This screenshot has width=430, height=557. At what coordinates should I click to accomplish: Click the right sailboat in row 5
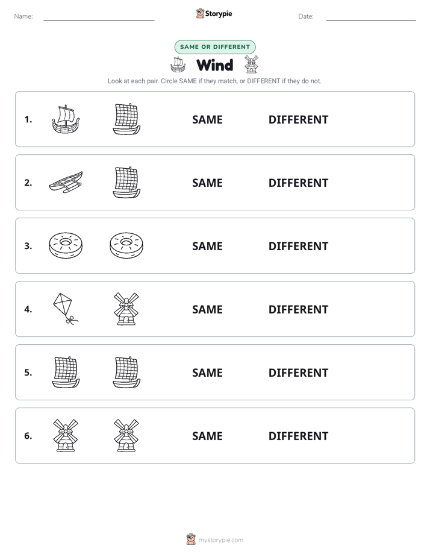tap(126, 372)
